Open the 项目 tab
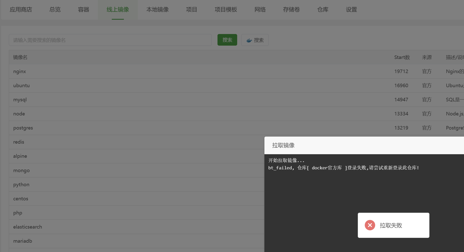Screen dimensions: 464x252 (192, 10)
